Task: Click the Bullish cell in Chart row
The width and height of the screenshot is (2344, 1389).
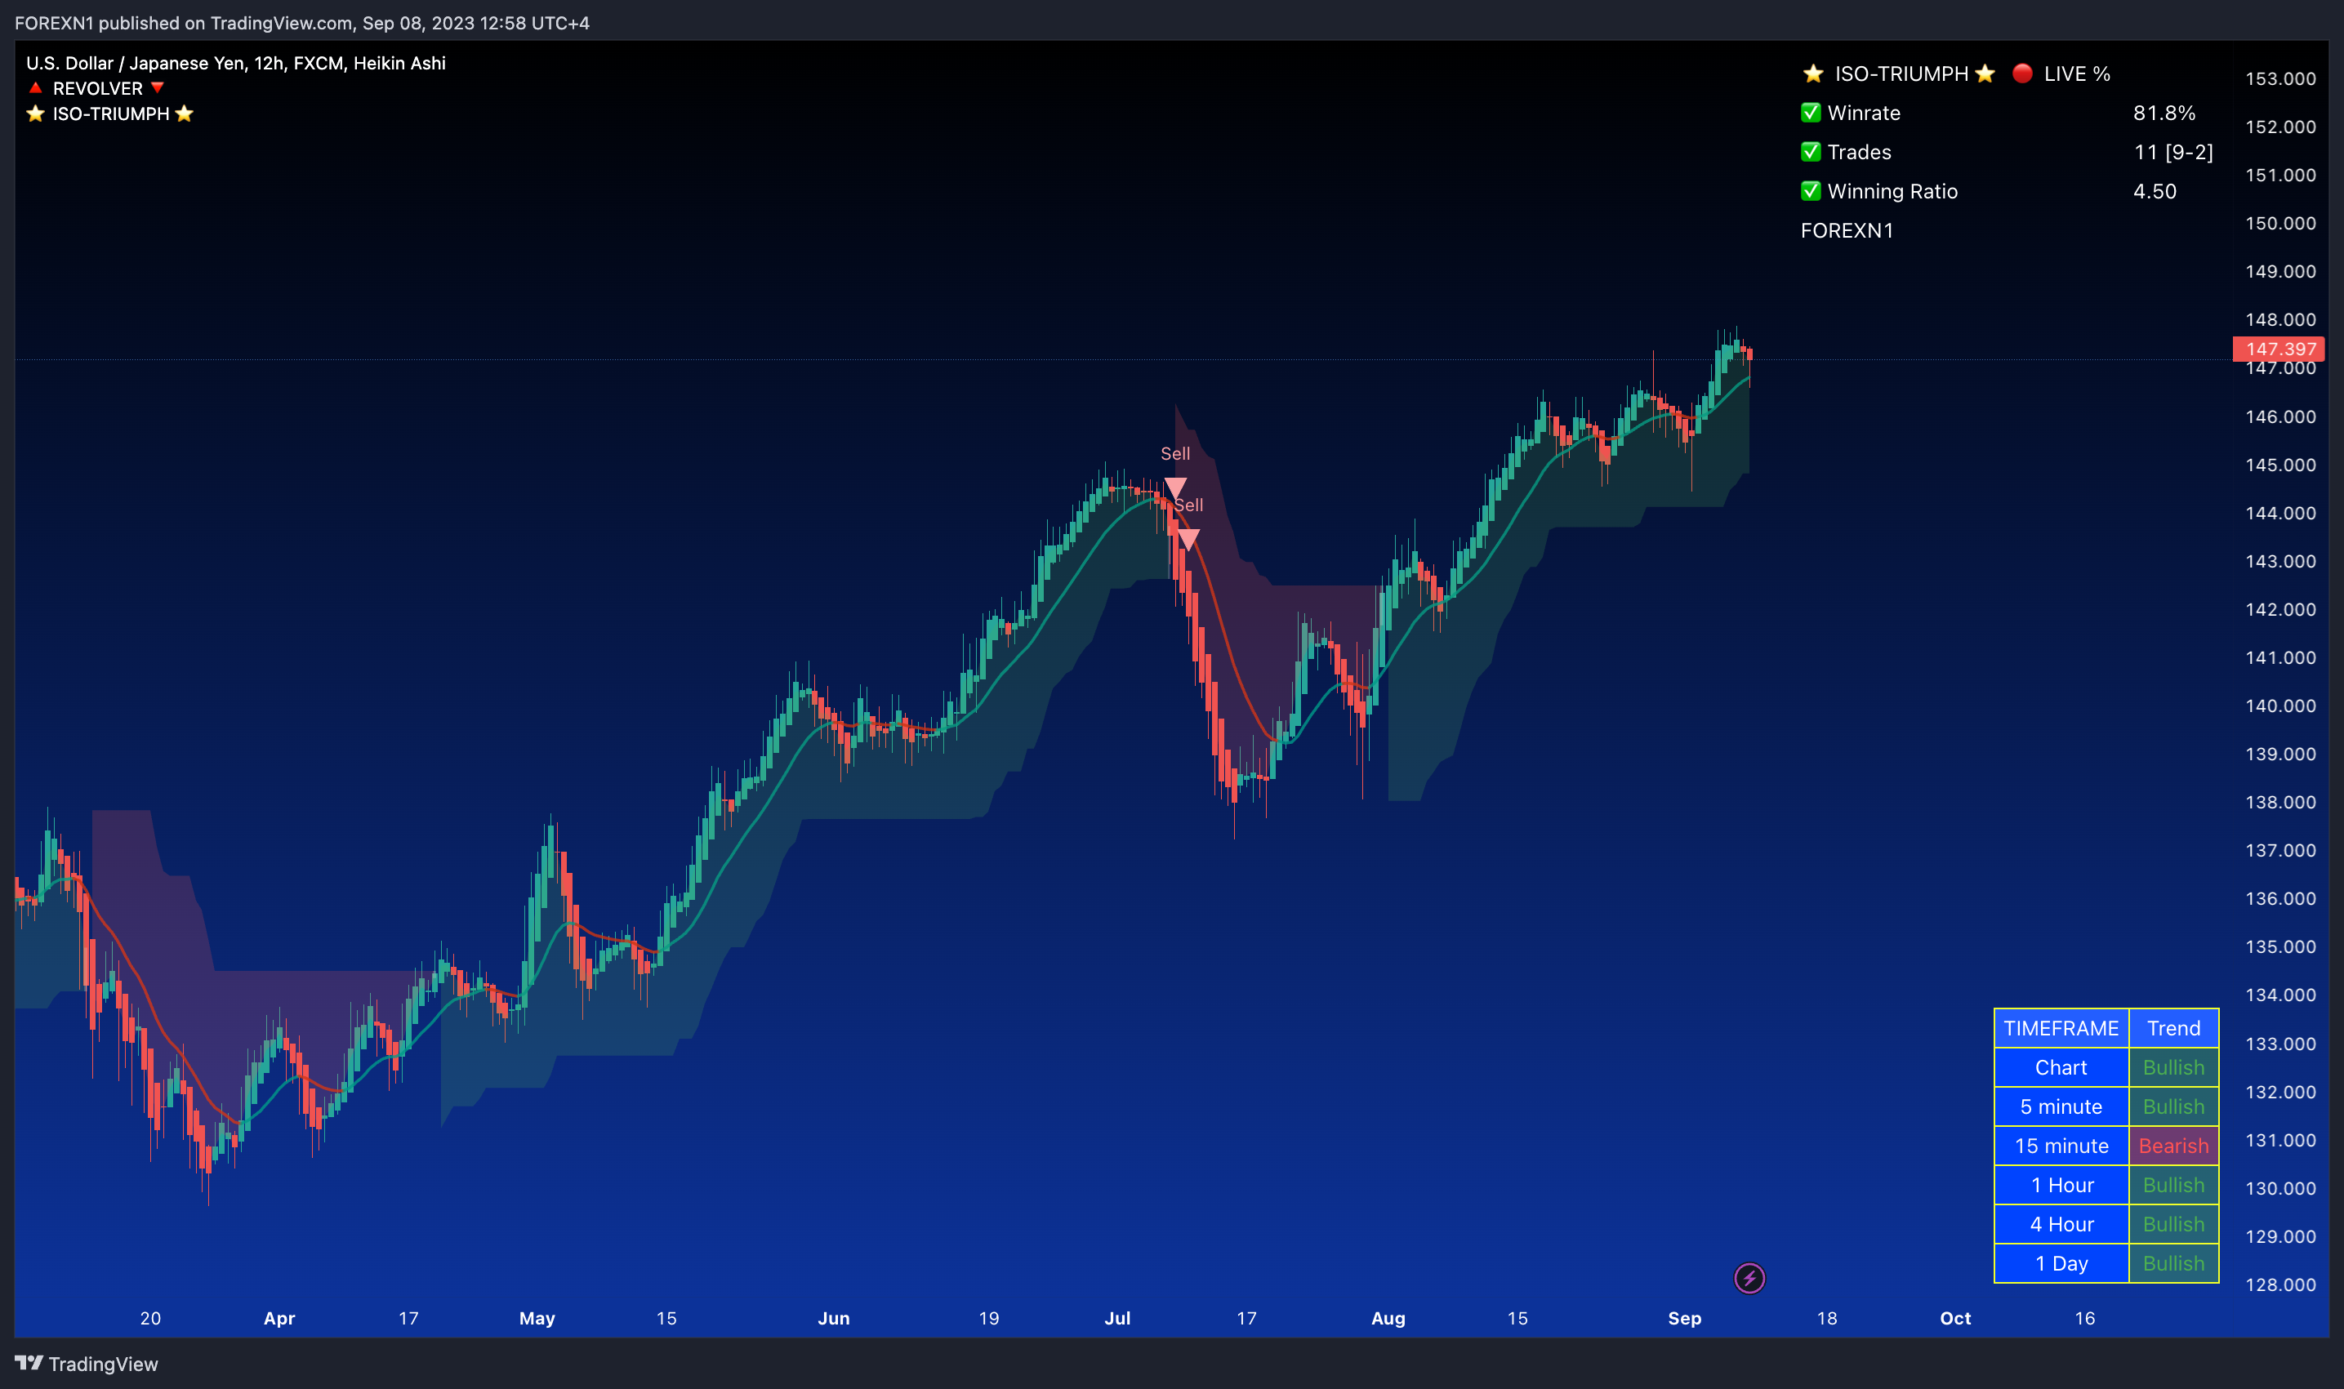Action: (2173, 1067)
